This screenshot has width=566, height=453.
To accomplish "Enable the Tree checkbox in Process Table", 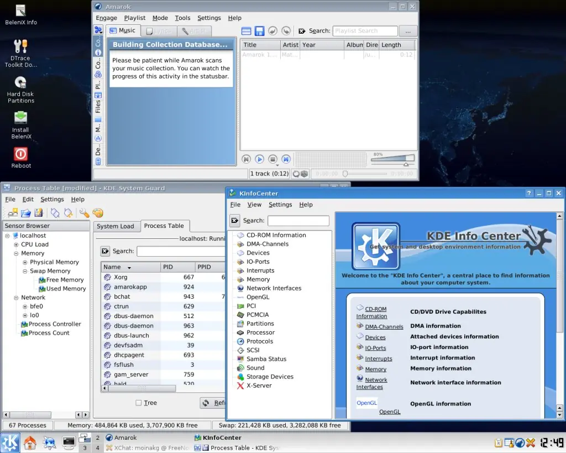I will (x=139, y=403).
